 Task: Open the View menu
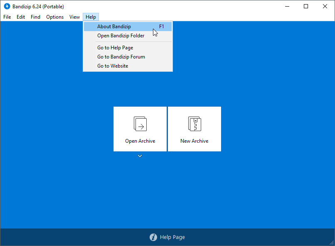pyautogui.click(x=74, y=17)
